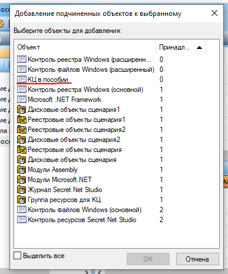The width and height of the screenshot is (228, 274).
Task: Click the icon beside КЦ в пособии
Action: 22,80
